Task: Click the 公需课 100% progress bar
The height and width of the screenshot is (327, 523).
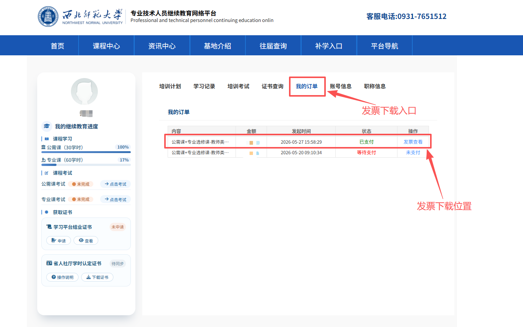Action: coord(86,152)
